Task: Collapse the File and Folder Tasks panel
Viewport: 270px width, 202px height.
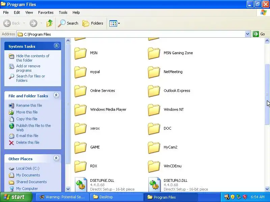Action: click(x=56, y=95)
